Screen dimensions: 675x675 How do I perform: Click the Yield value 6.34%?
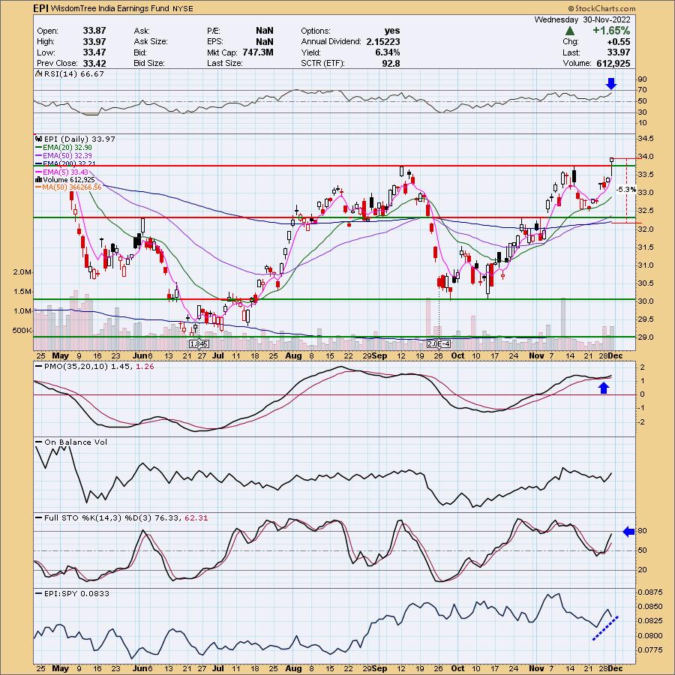pos(388,52)
